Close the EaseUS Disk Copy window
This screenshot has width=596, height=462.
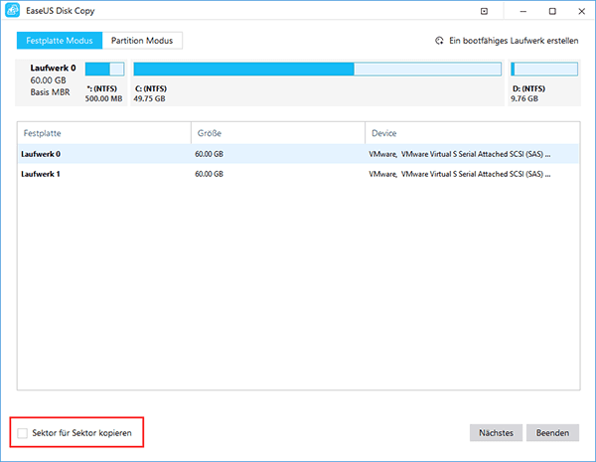[x=581, y=11]
